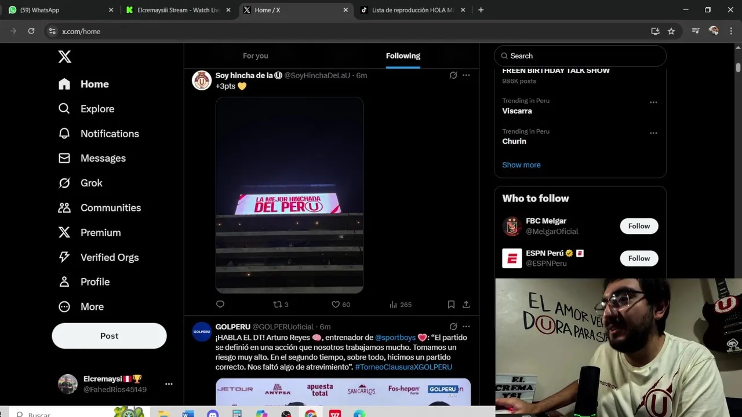Open the @sportboys mention link
Screen dimensions: 742x417
point(395,338)
